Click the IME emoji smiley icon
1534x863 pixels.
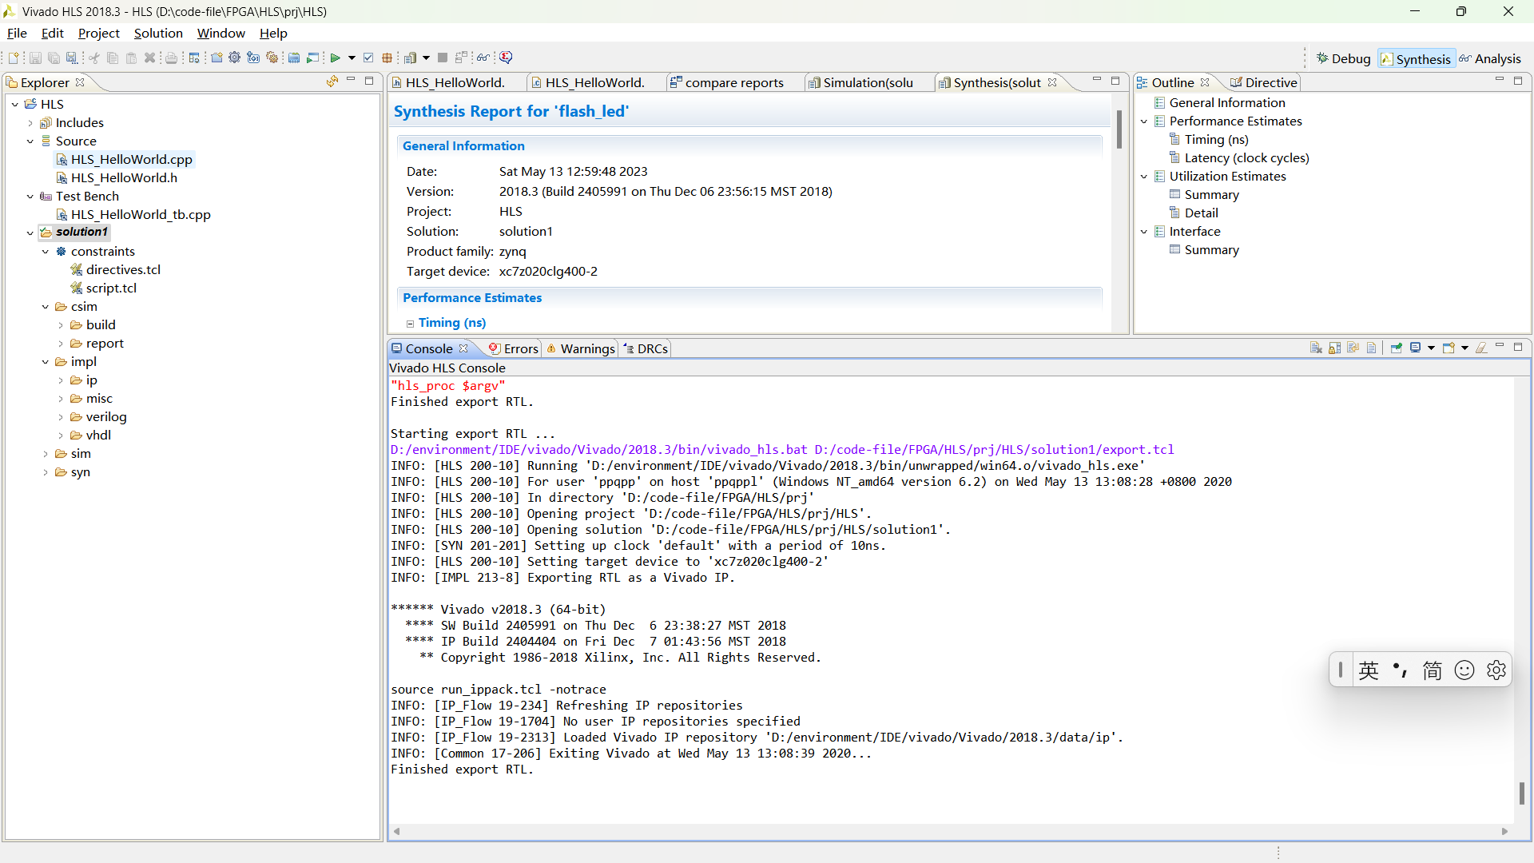(x=1464, y=670)
